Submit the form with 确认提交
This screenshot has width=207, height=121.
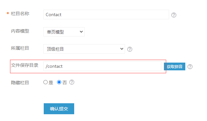click(x=59, y=109)
